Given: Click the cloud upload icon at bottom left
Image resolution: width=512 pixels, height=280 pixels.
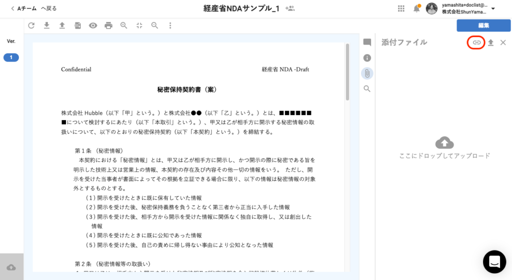Looking at the screenshot, I should click(x=11, y=267).
